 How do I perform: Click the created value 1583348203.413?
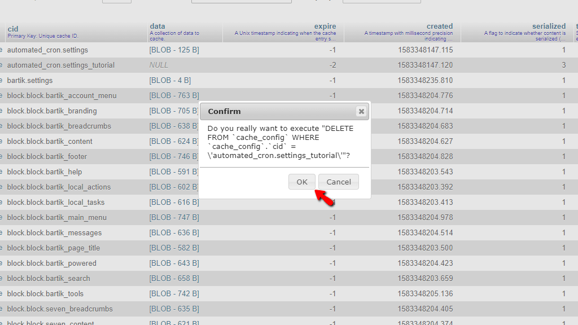(426, 203)
